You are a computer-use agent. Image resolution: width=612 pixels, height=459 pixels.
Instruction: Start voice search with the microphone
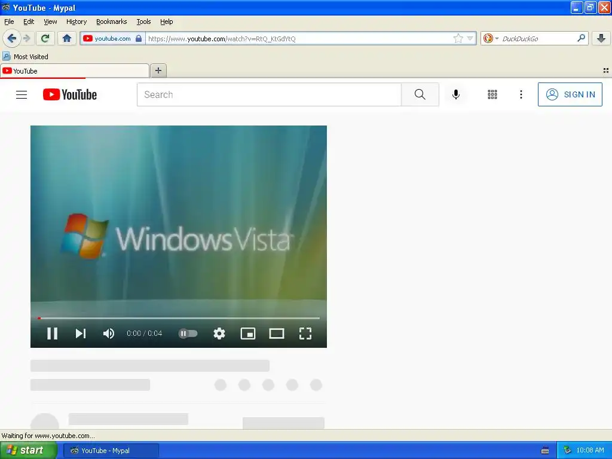(x=455, y=94)
